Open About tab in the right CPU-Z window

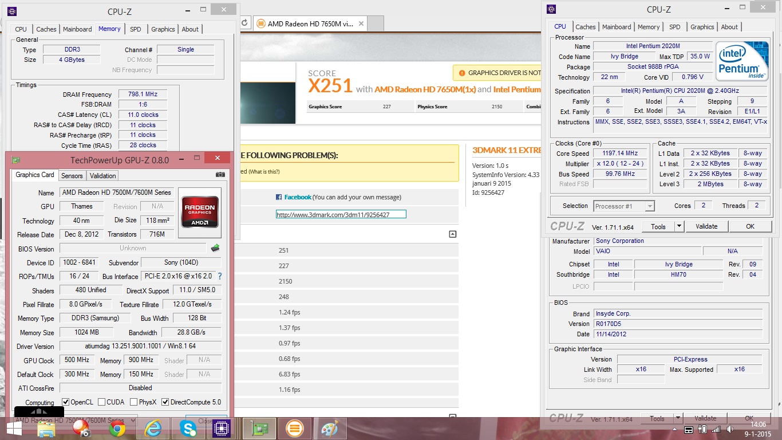click(729, 27)
